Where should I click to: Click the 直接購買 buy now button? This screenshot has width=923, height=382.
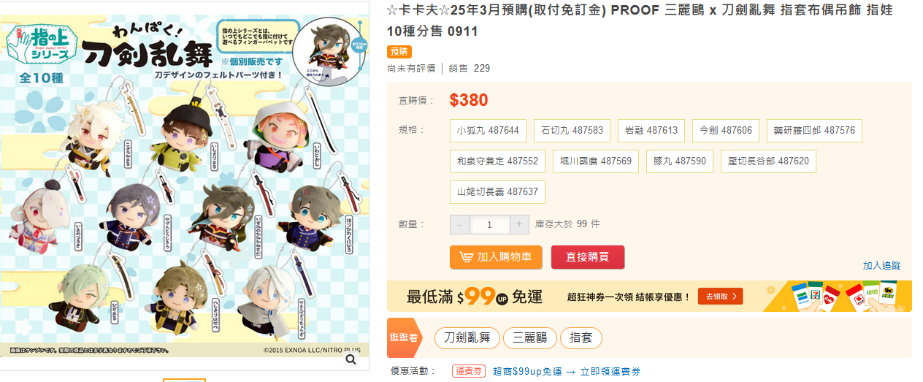588,257
